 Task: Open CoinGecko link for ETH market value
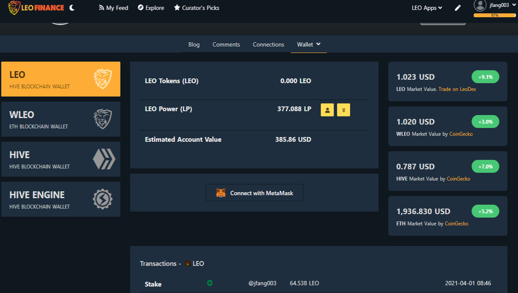click(457, 224)
